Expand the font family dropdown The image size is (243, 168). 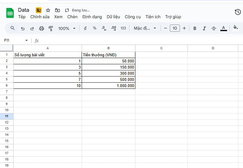pos(145,28)
